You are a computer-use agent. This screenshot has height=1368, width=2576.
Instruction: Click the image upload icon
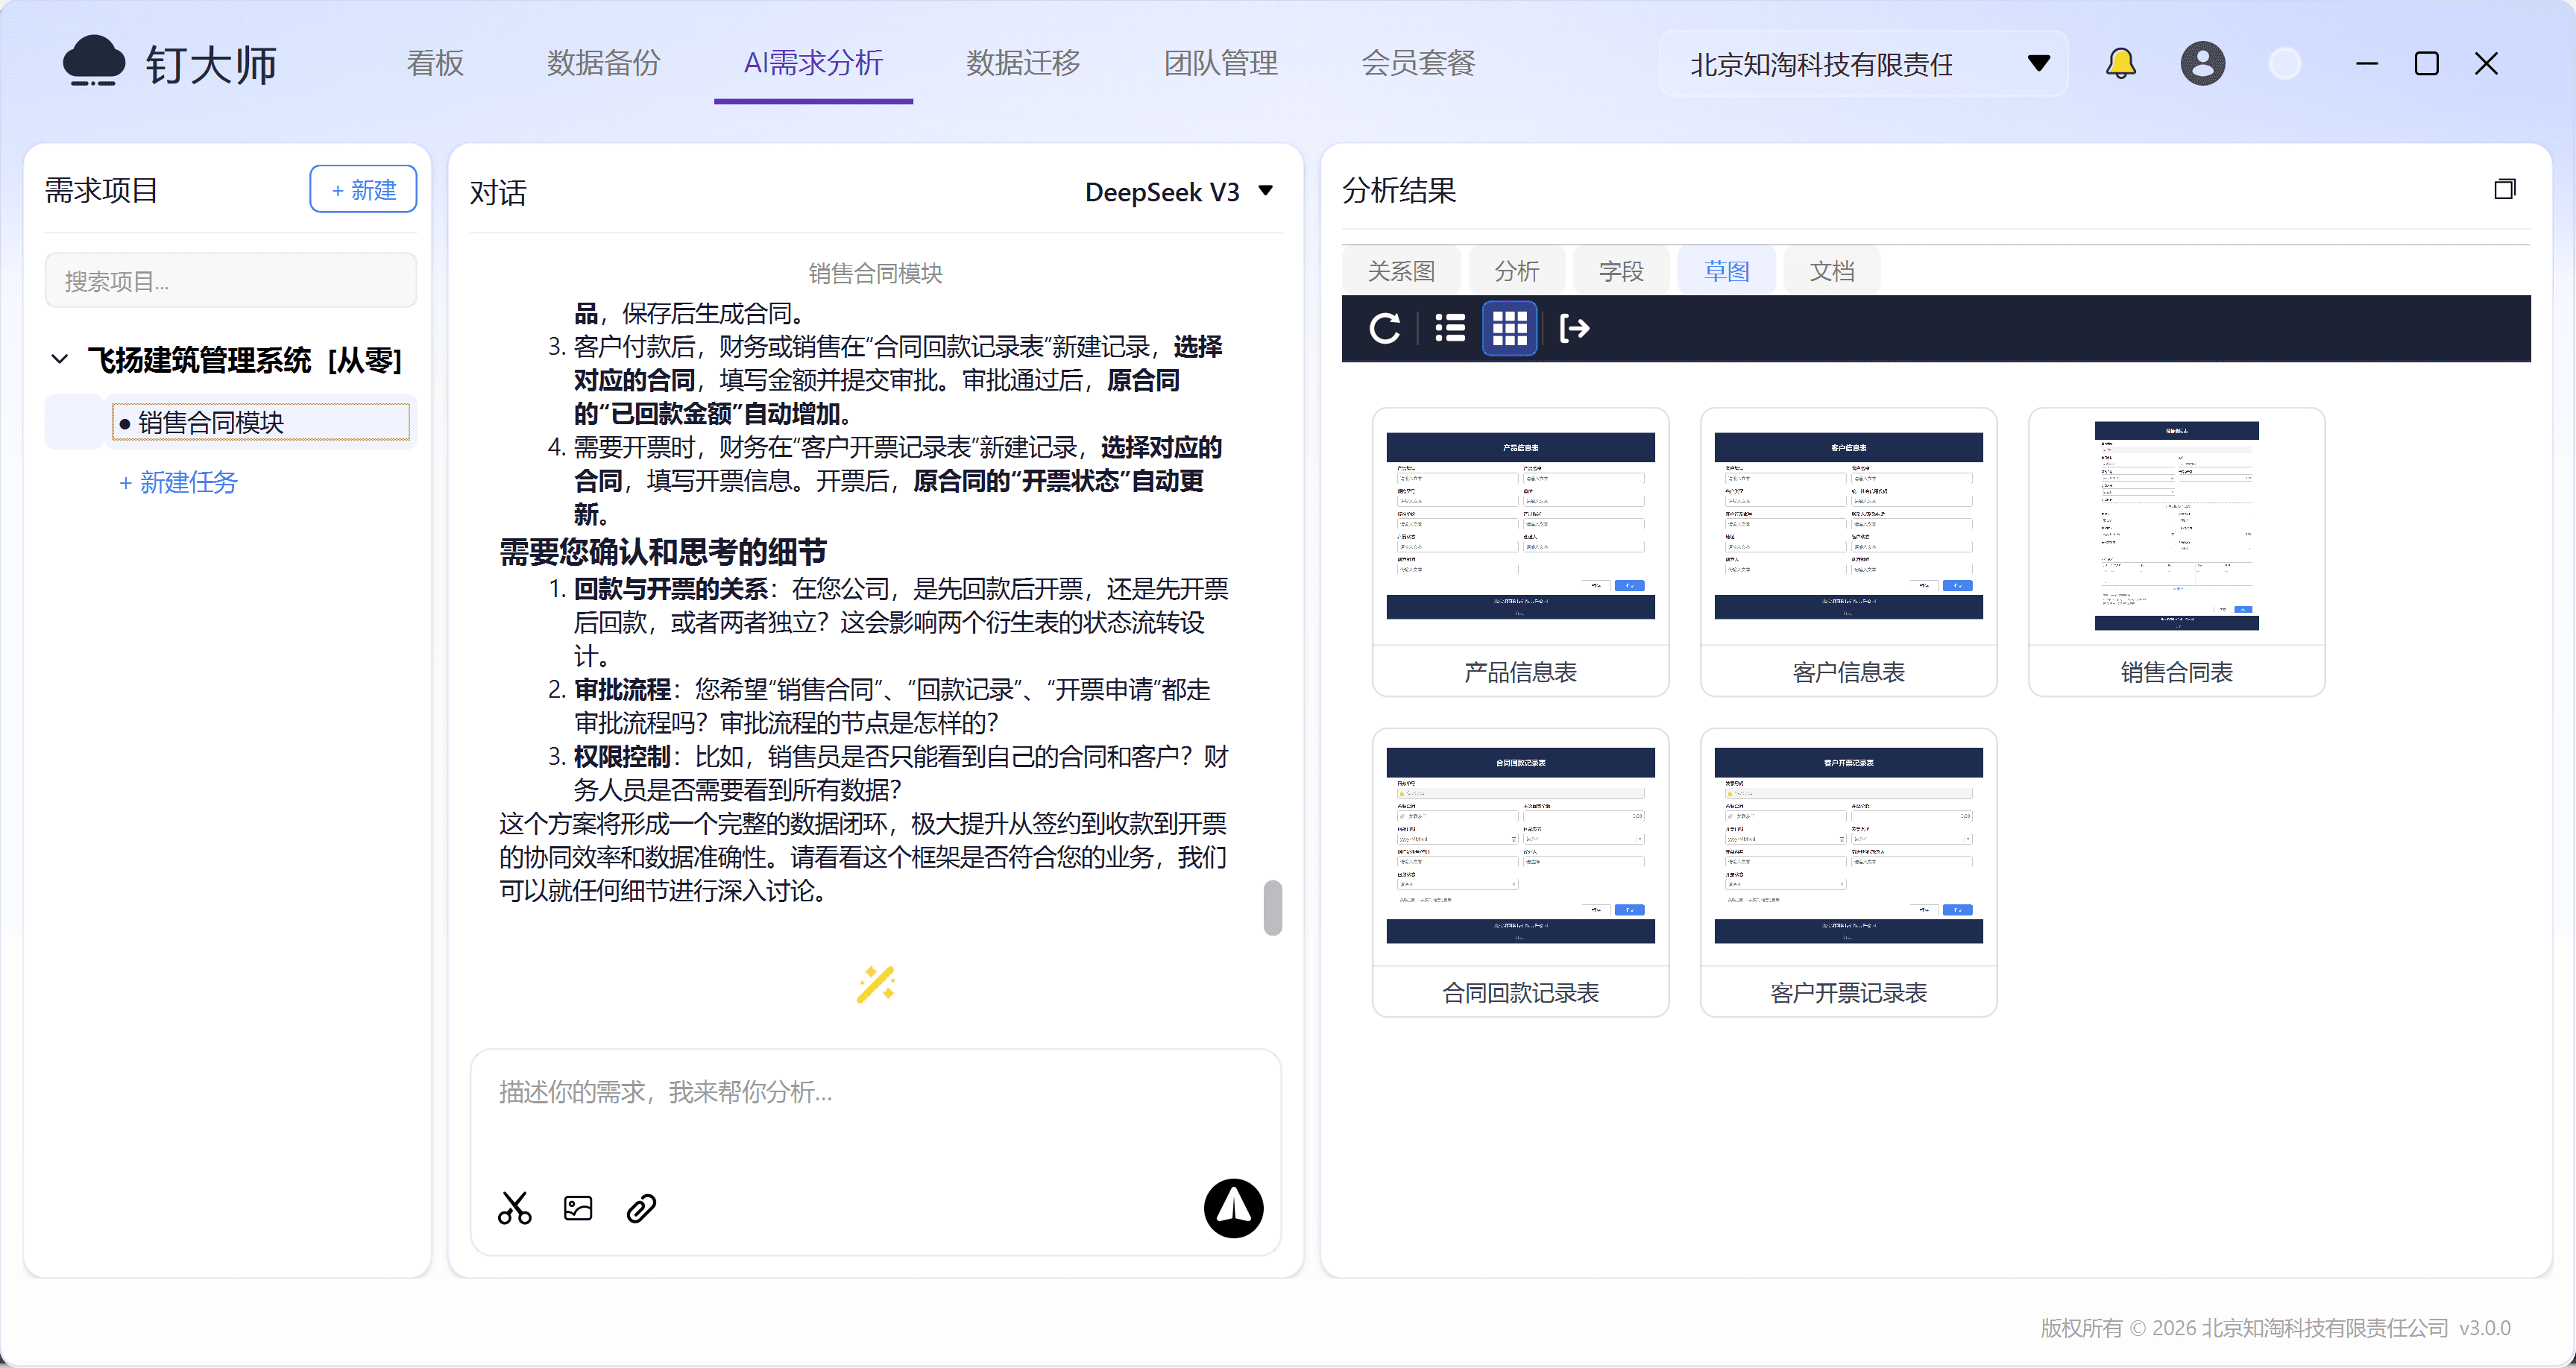[578, 1208]
